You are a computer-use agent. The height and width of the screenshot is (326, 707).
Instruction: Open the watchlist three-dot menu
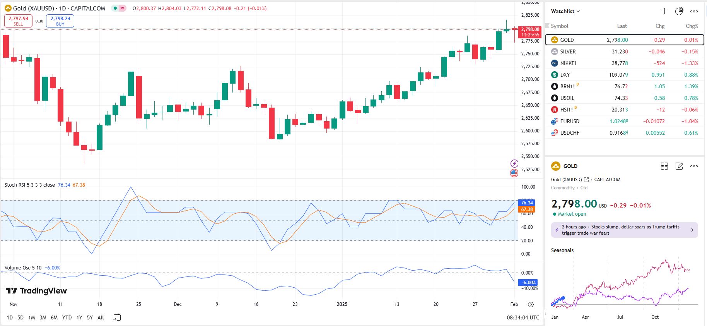click(694, 11)
